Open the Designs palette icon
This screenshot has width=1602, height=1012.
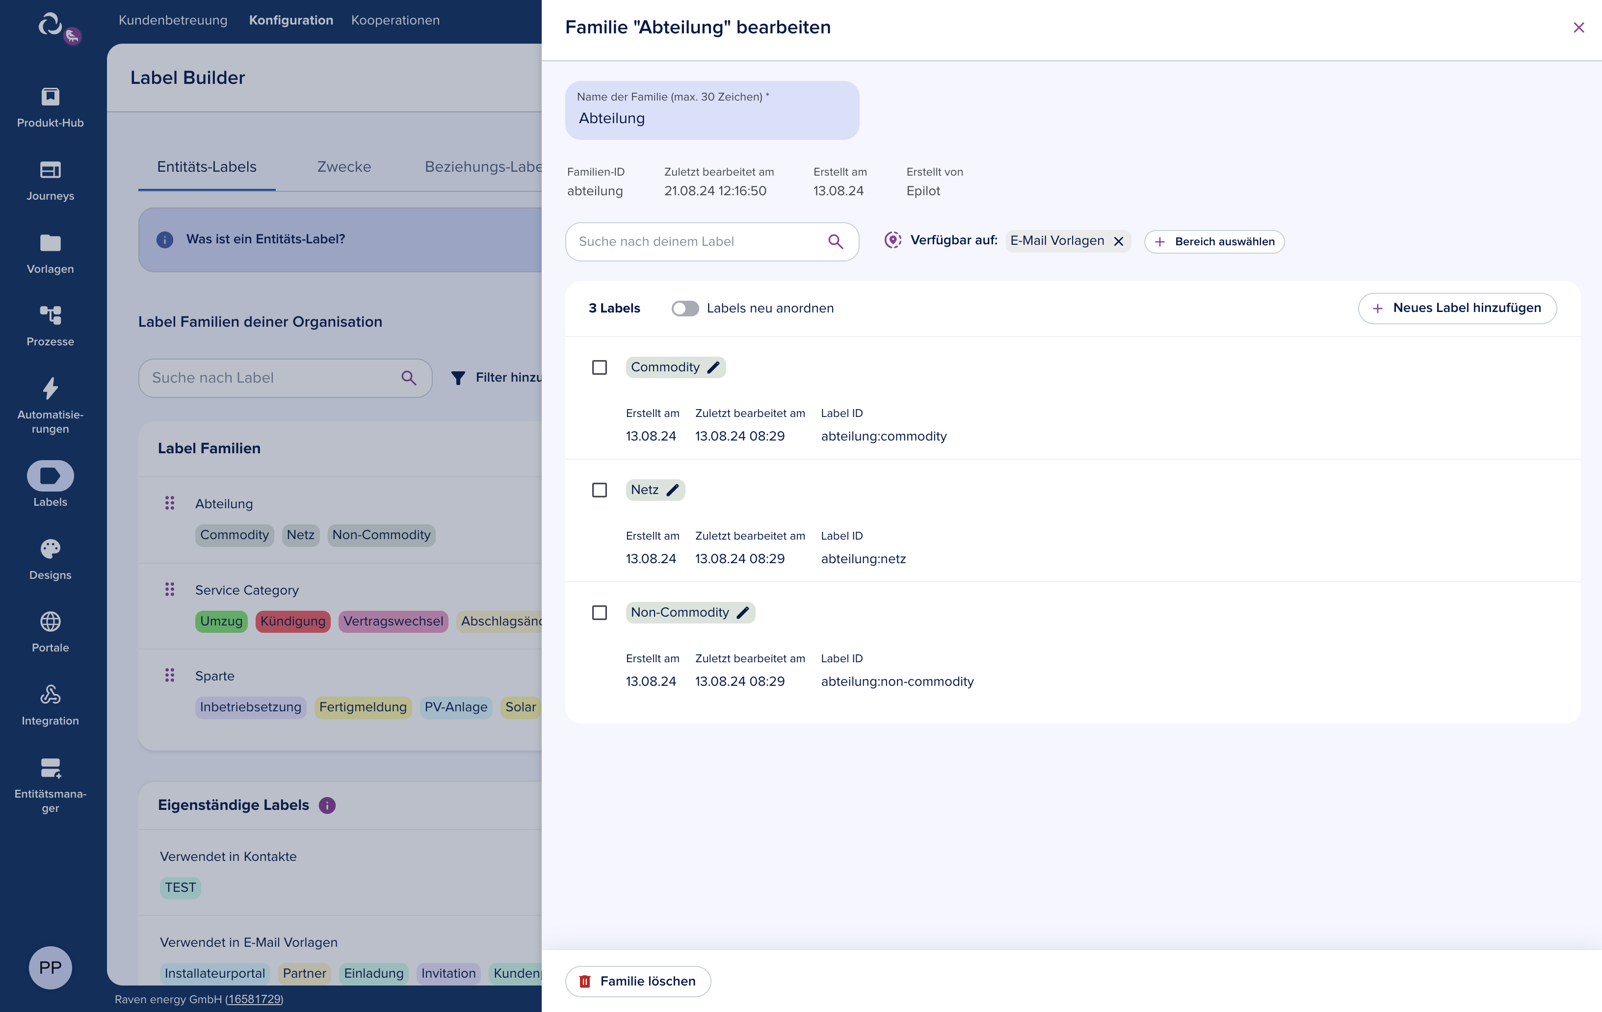pos(50,548)
